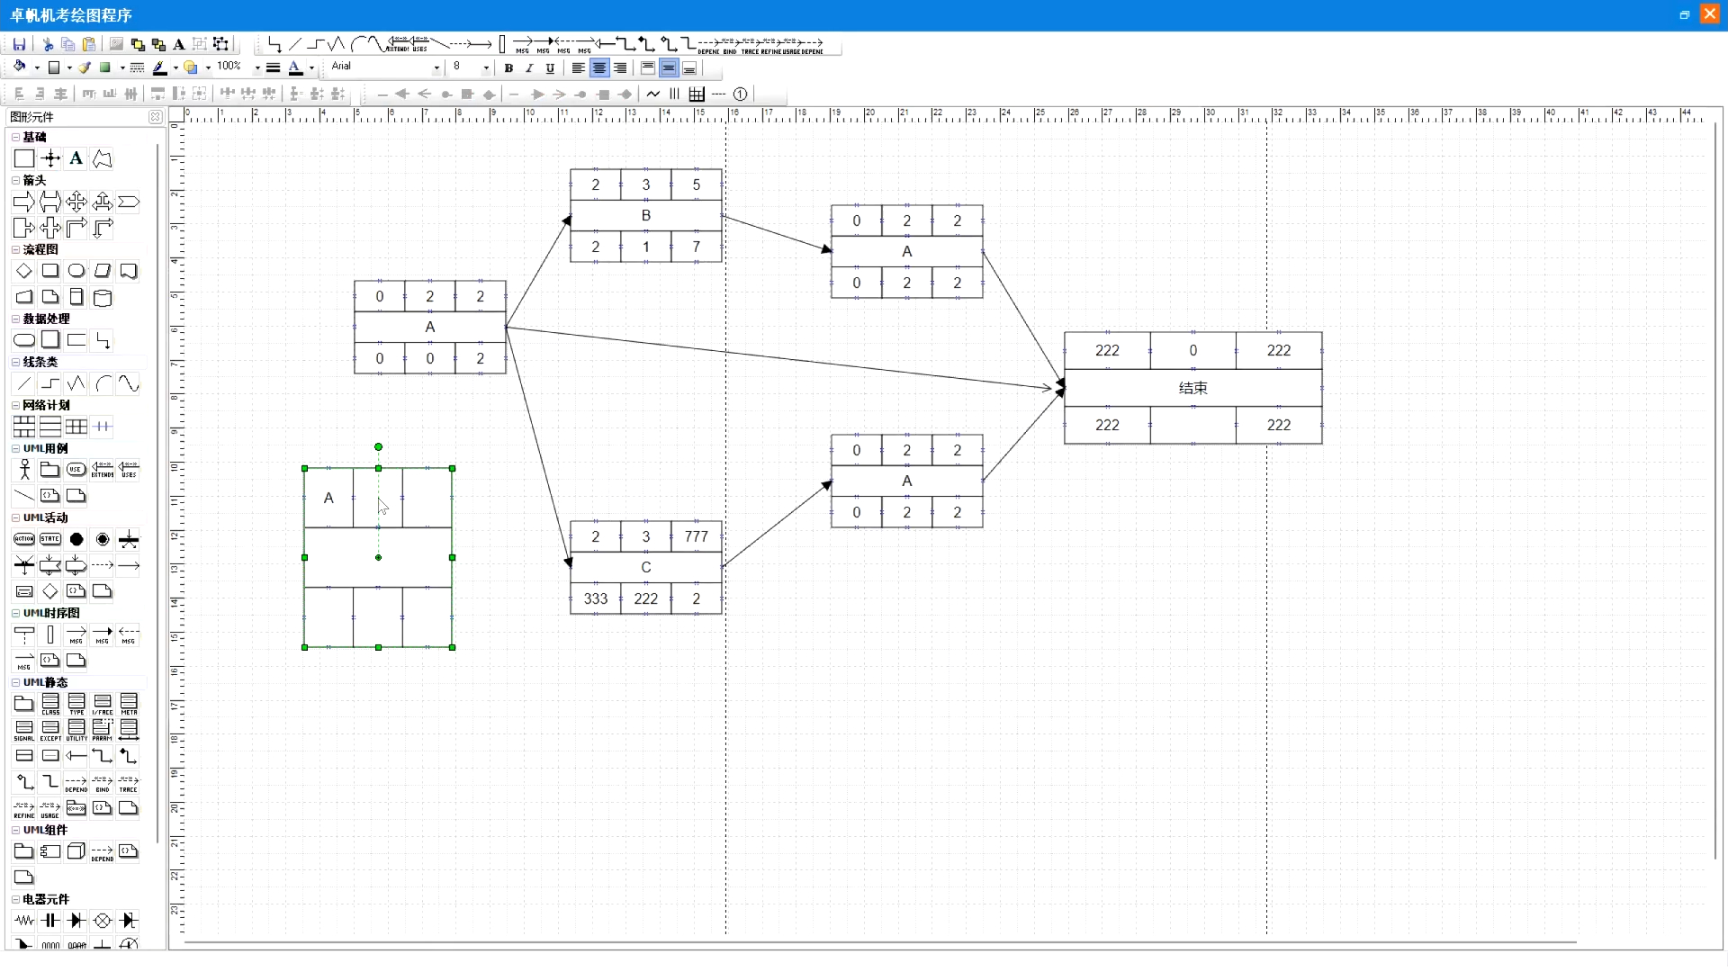Pick the ACTION shape in UML活动

pos(24,539)
